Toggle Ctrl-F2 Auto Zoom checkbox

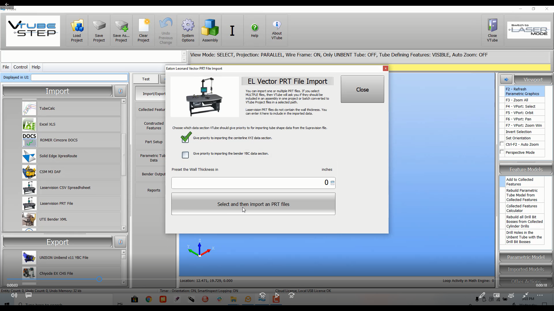coord(502,144)
